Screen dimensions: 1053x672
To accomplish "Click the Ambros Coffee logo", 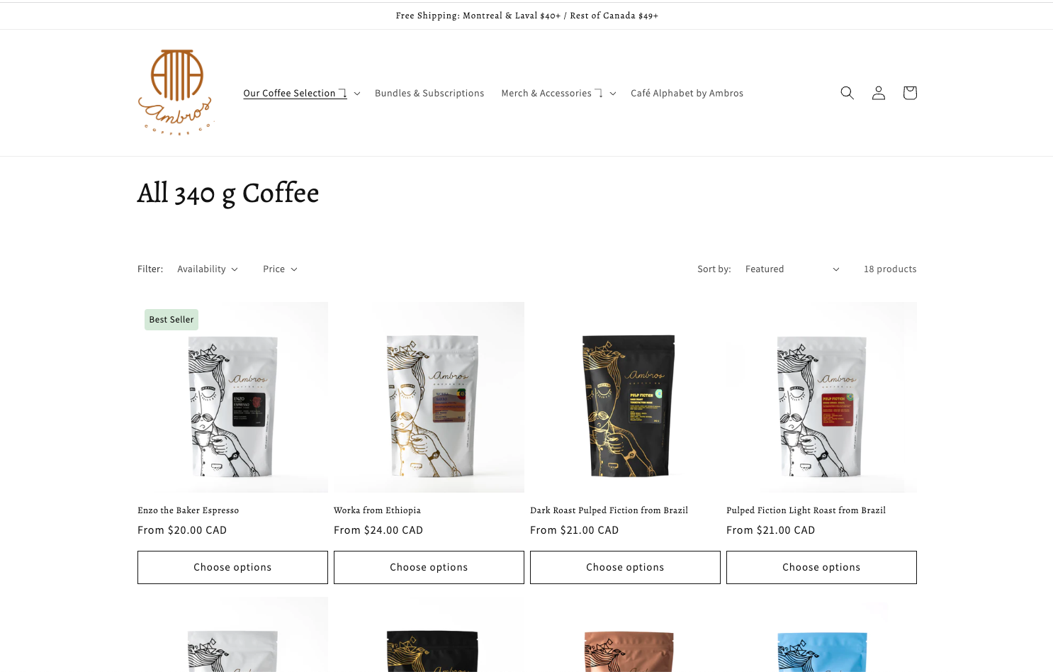I will point(175,92).
